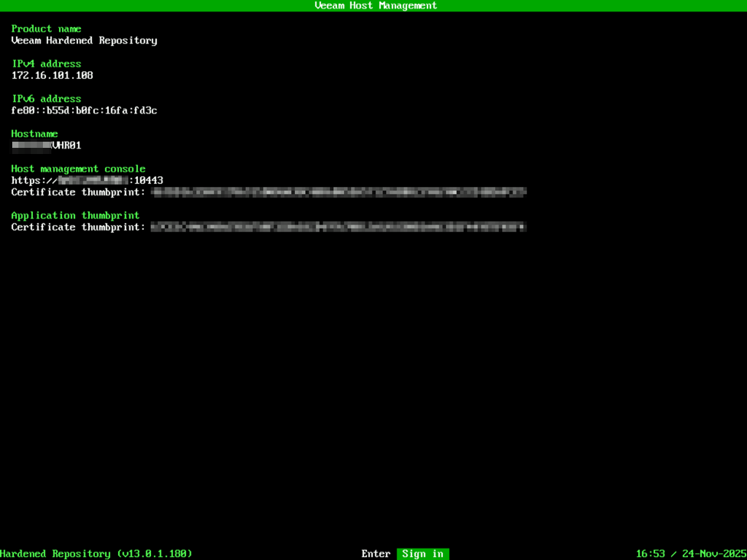Click the fe80 IPv6 address value
The height and width of the screenshot is (560, 747).
[84, 110]
